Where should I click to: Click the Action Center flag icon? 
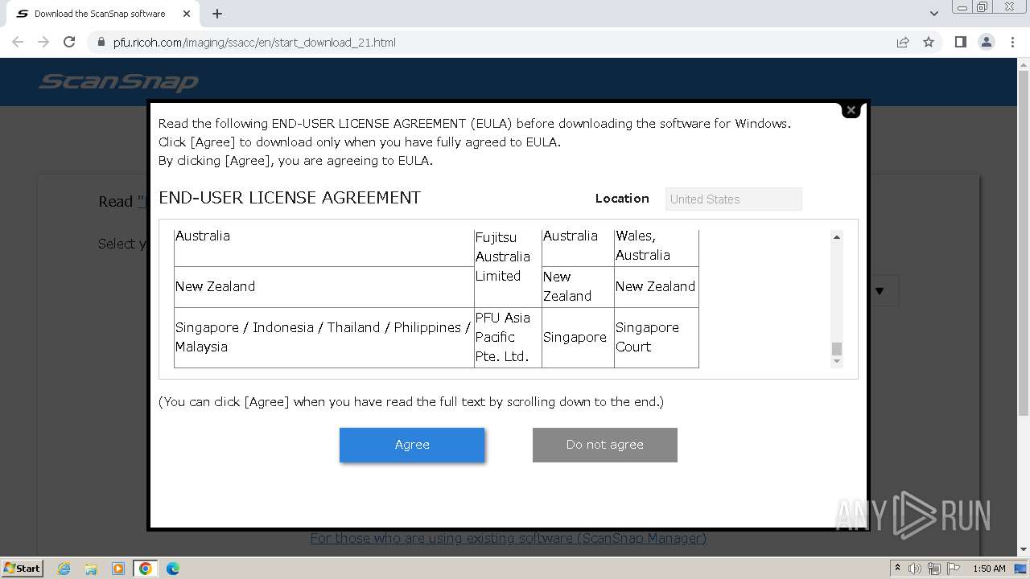click(x=952, y=569)
